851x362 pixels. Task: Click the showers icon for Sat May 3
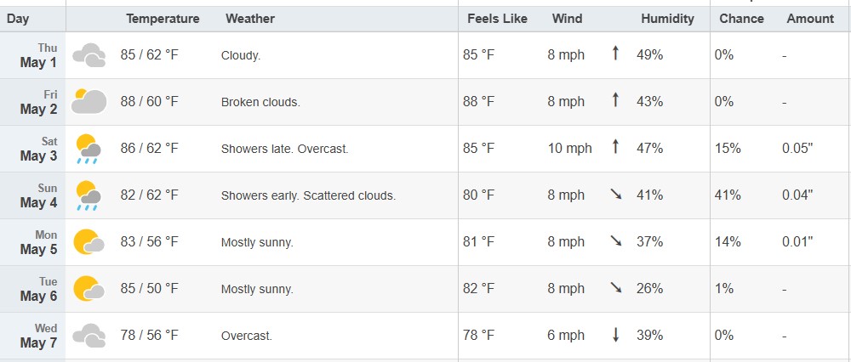pos(89,149)
